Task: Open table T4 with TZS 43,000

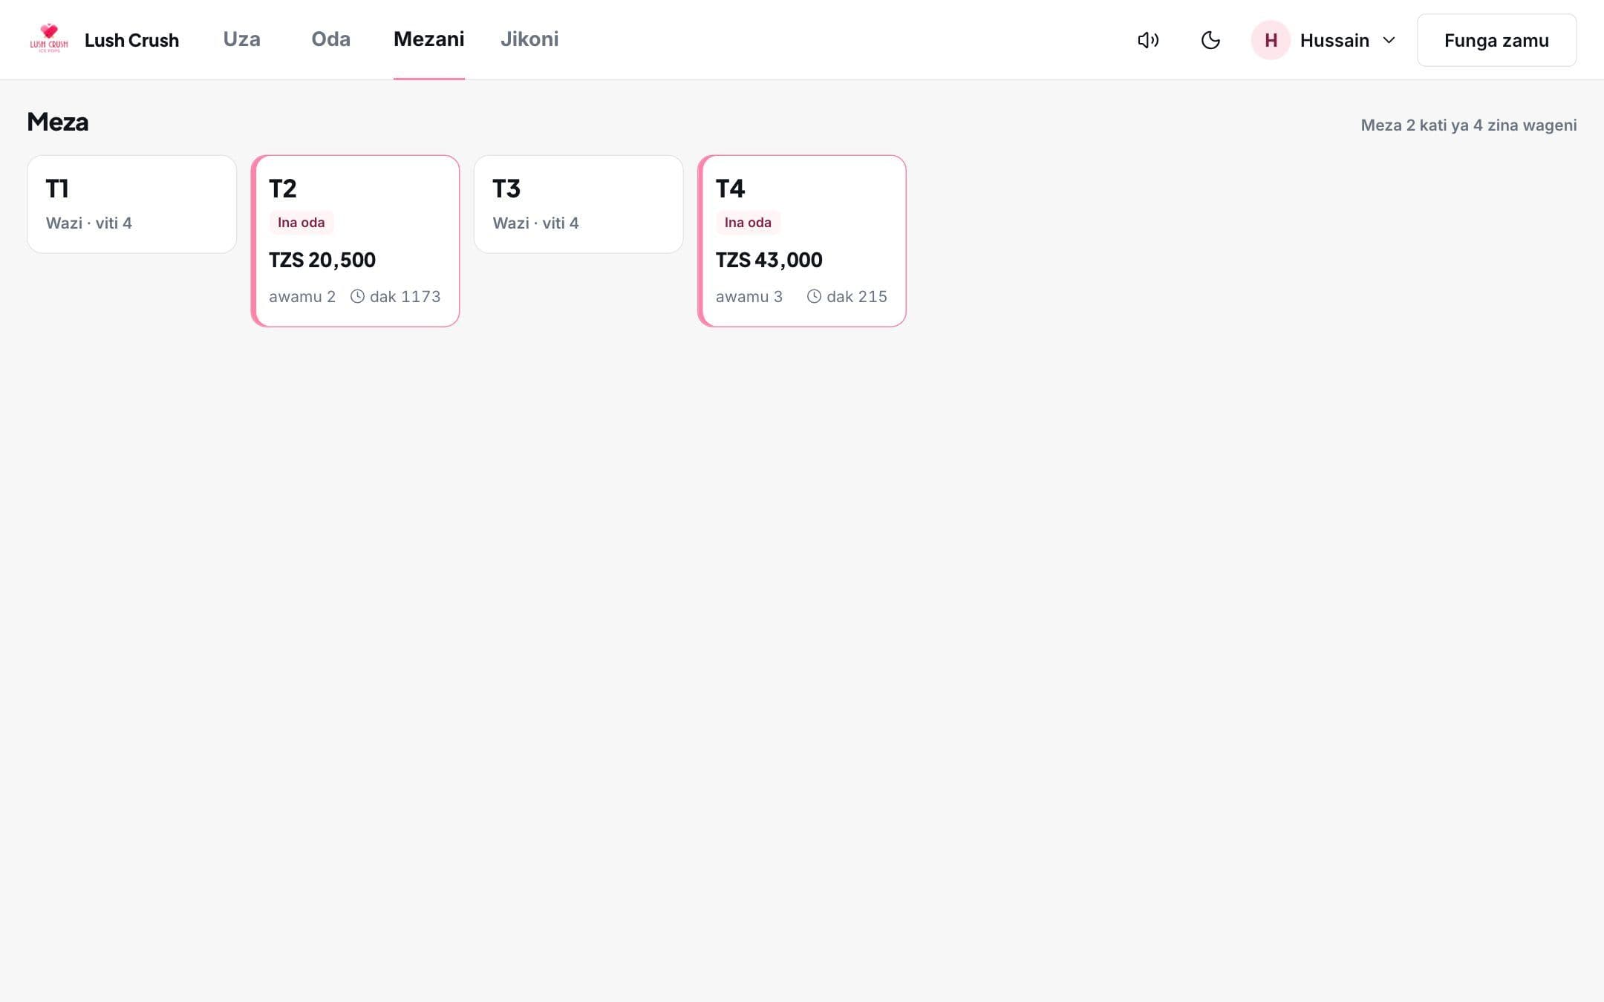Action: pyautogui.click(x=802, y=240)
